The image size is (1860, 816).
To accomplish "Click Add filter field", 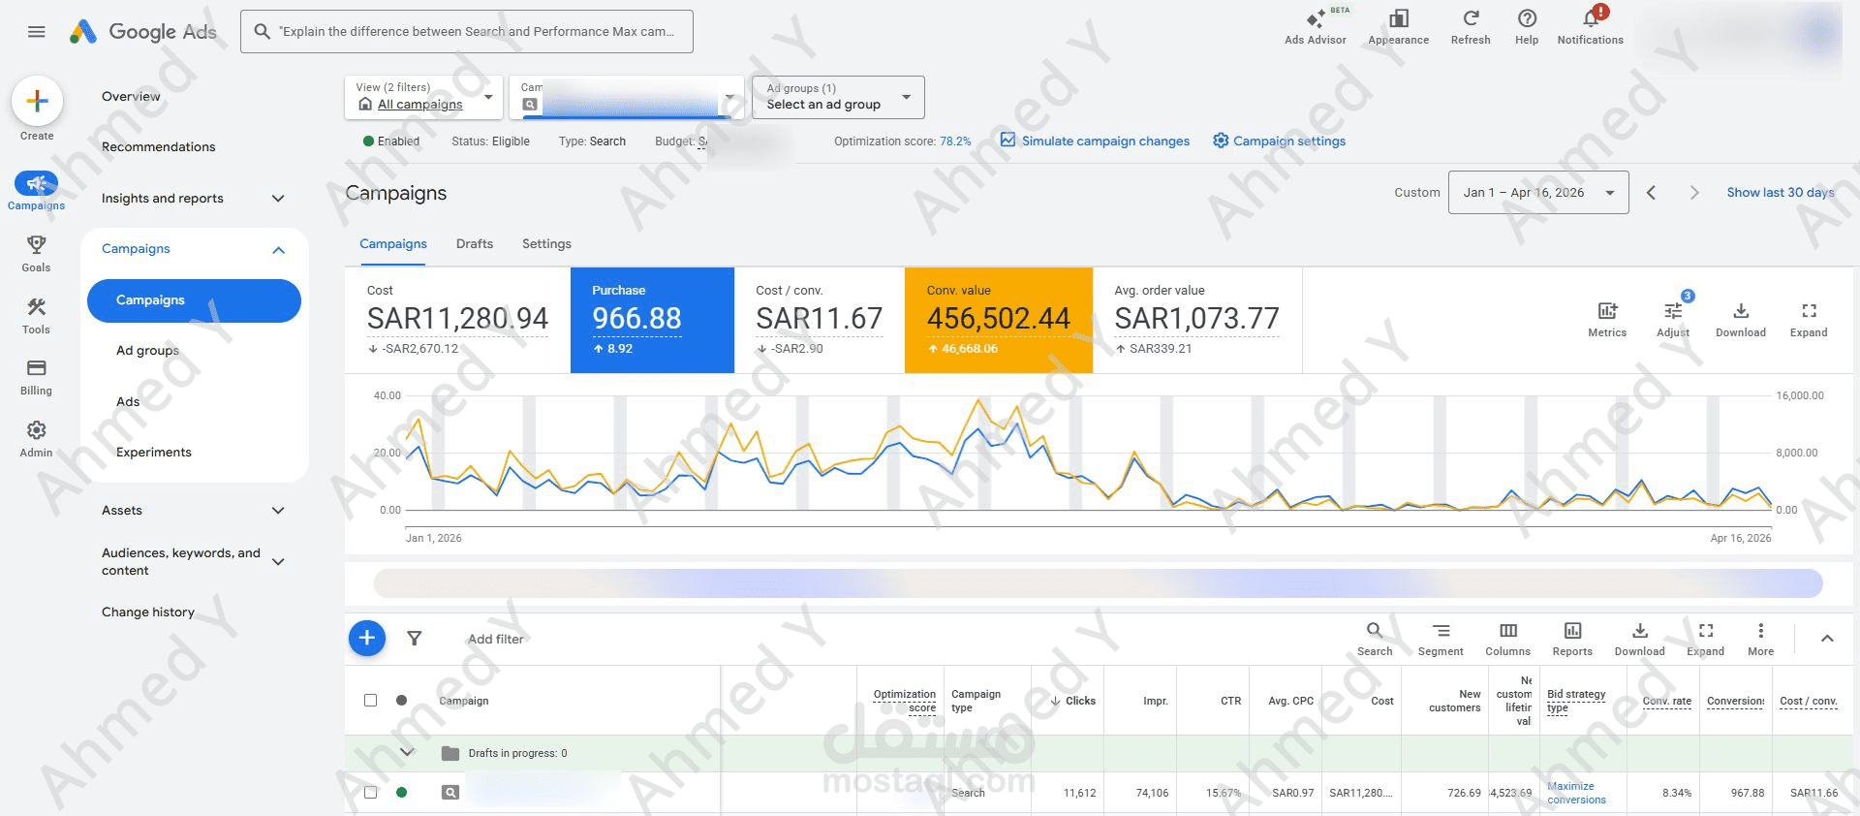I will [496, 640].
